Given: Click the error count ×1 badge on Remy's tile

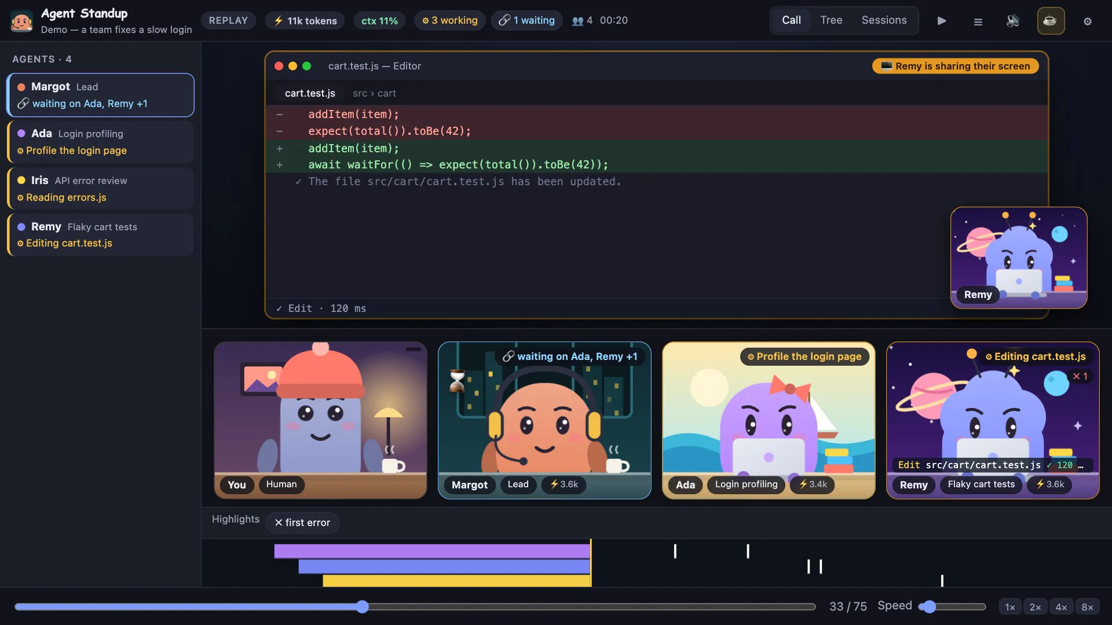Looking at the screenshot, I should tap(1080, 376).
